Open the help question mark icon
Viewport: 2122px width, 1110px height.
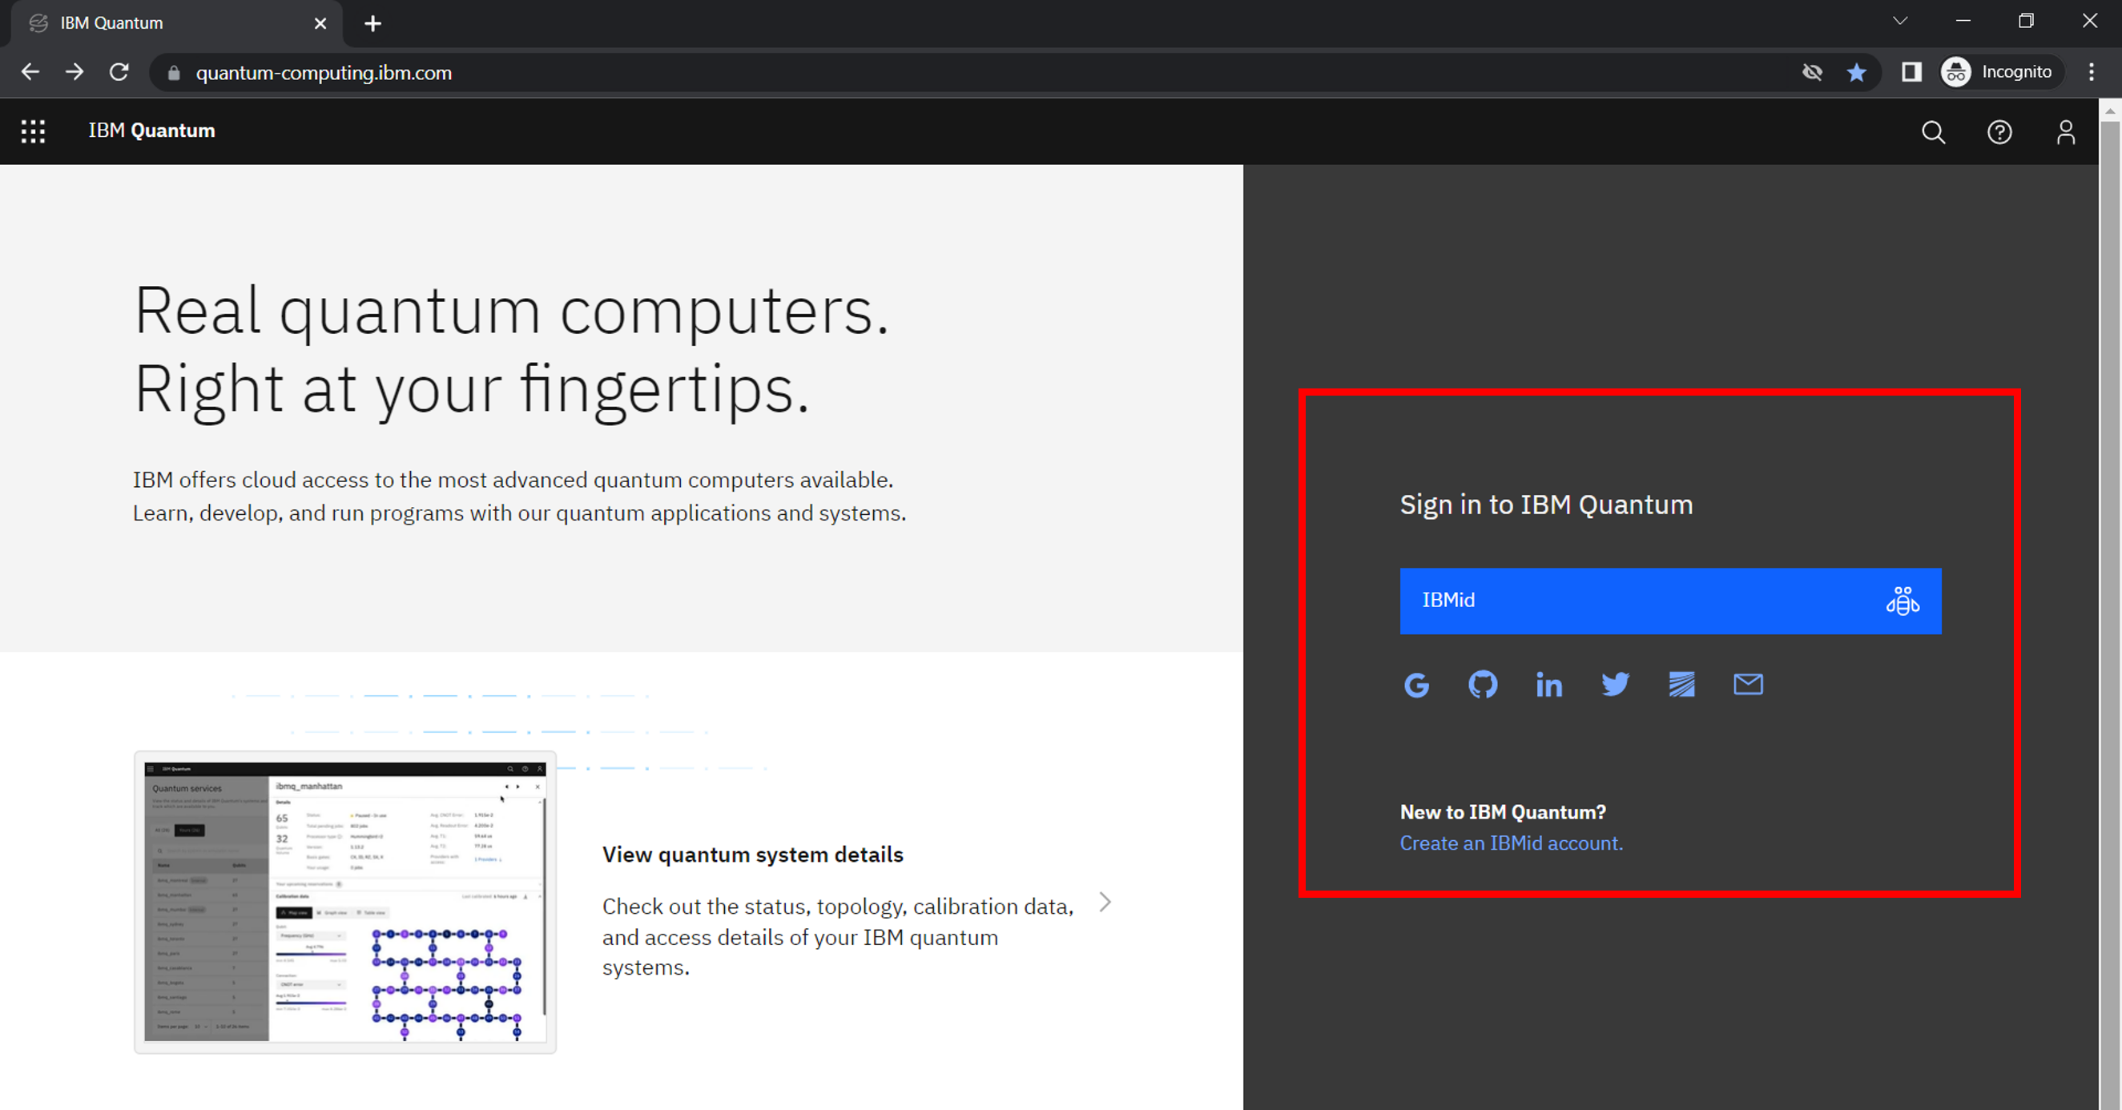pos(1999,132)
